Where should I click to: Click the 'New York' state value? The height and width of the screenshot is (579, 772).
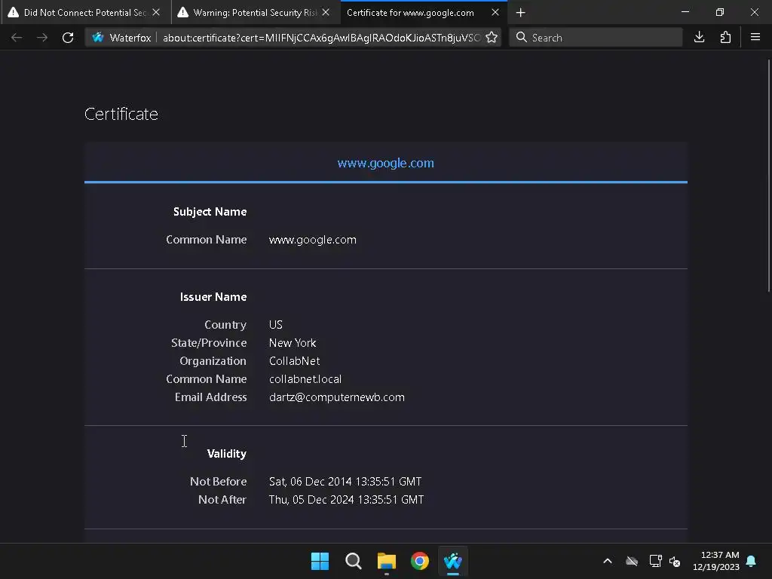point(293,343)
